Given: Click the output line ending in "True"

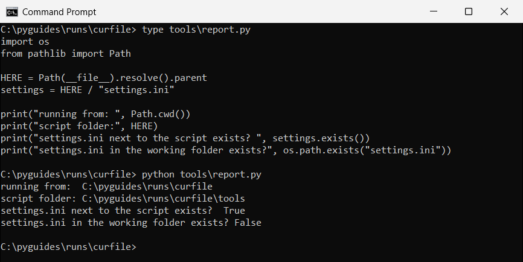Looking at the screenshot, I should click(x=123, y=211).
